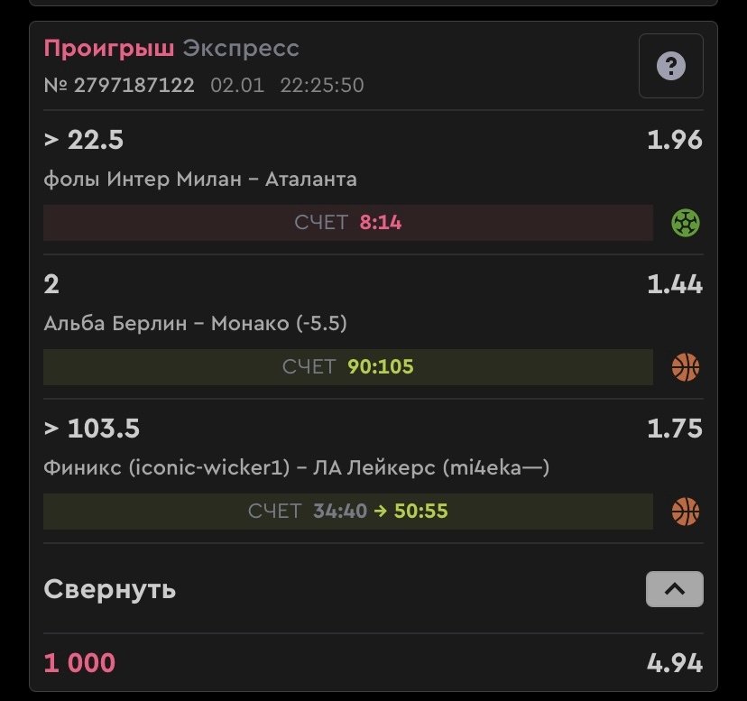Open the Альба Берлин – Монако event
Screen dimensions: 747x701
tap(196, 324)
